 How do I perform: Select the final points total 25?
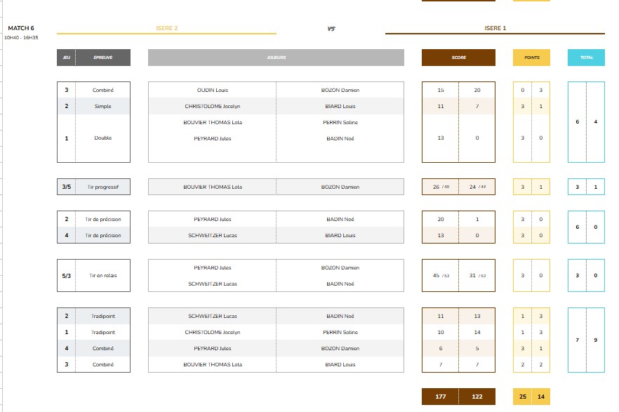coord(522,397)
